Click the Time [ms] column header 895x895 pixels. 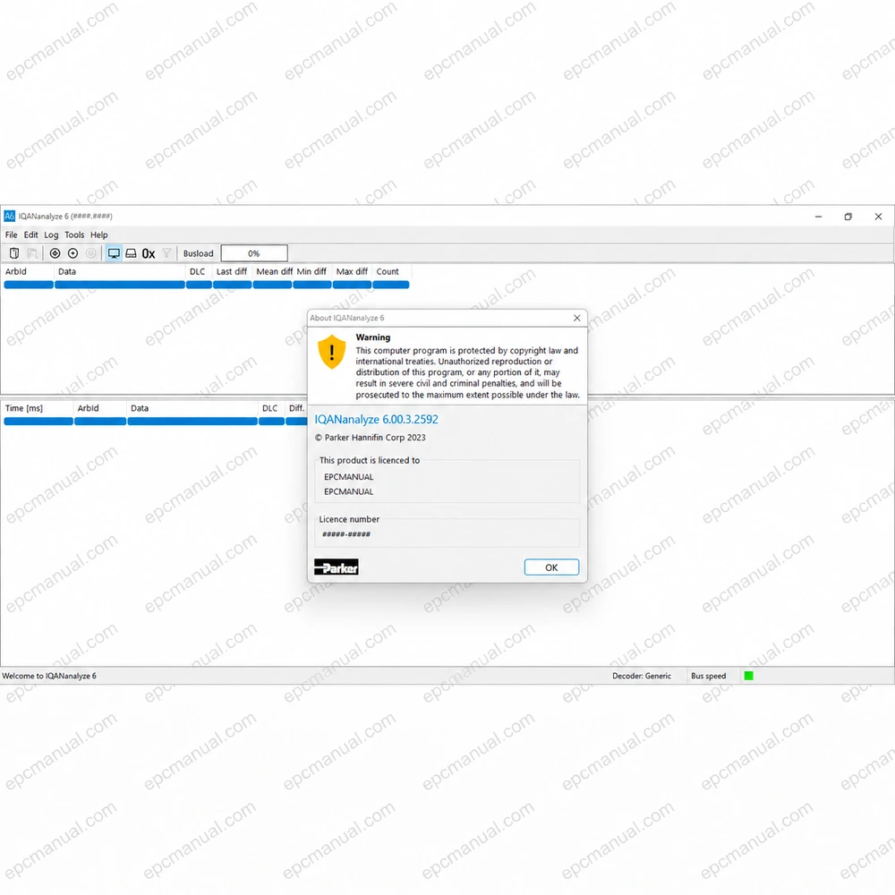coord(38,408)
